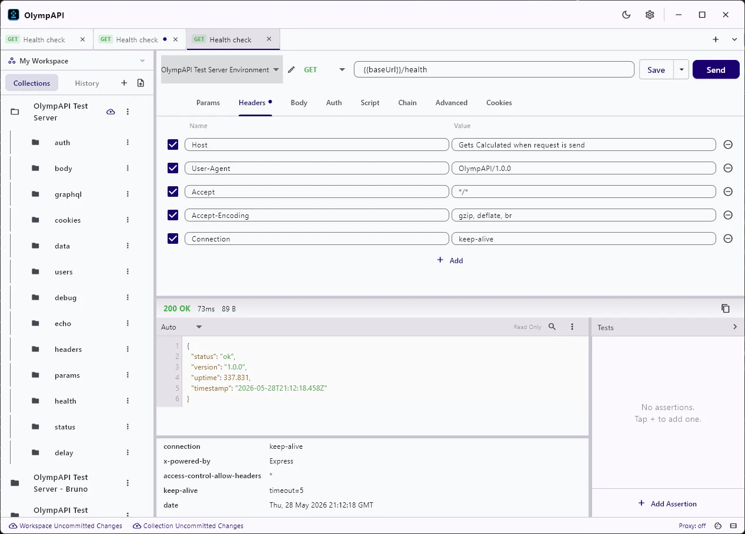Remove the Host header row
745x534 pixels.
click(x=728, y=145)
